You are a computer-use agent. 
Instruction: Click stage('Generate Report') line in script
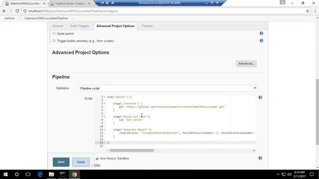tap(132, 130)
